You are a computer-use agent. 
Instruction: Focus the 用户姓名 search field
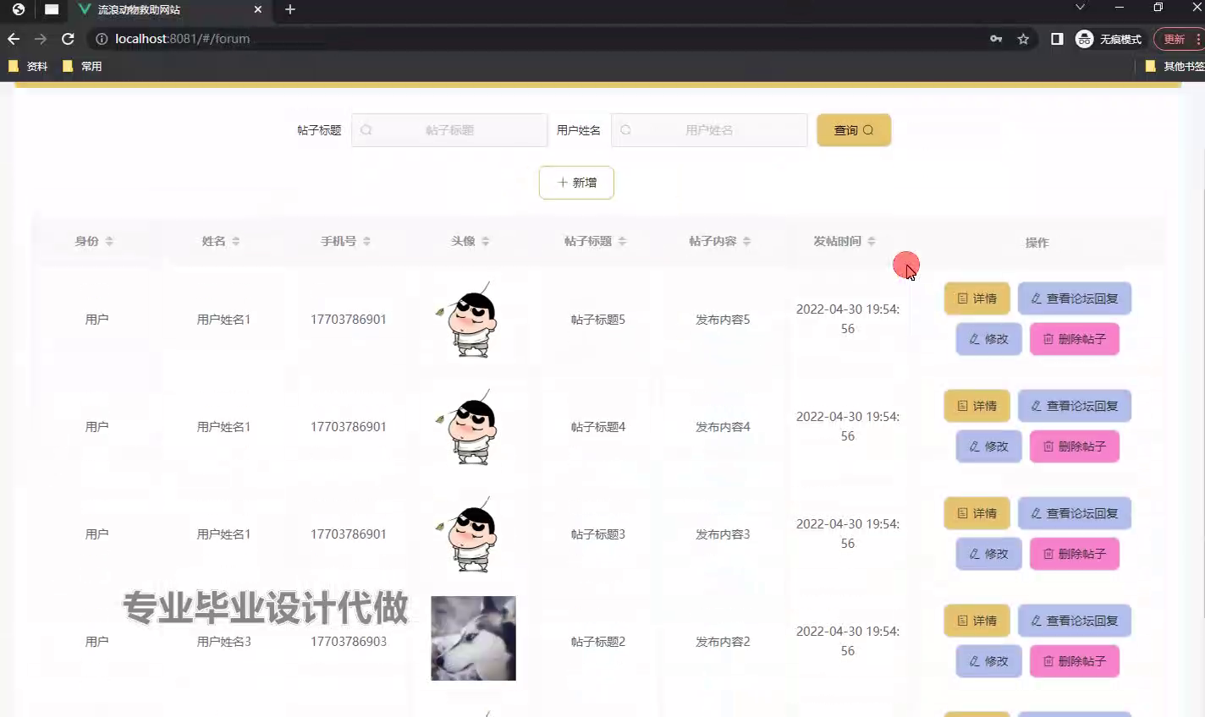click(x=709, y=130)
